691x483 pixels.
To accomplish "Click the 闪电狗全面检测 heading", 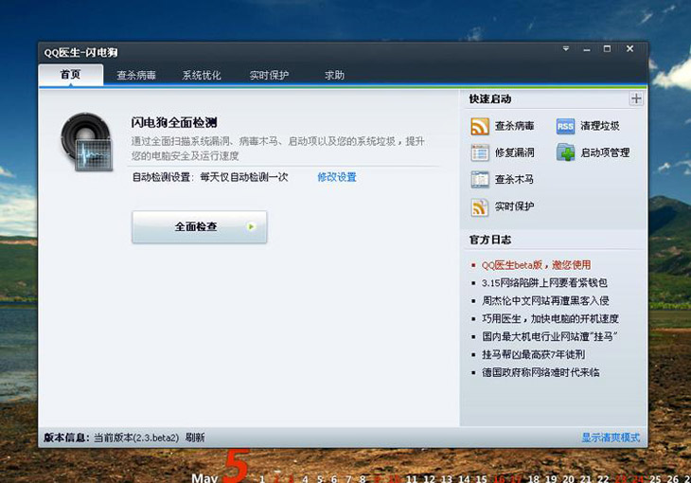I will point(174,122).
